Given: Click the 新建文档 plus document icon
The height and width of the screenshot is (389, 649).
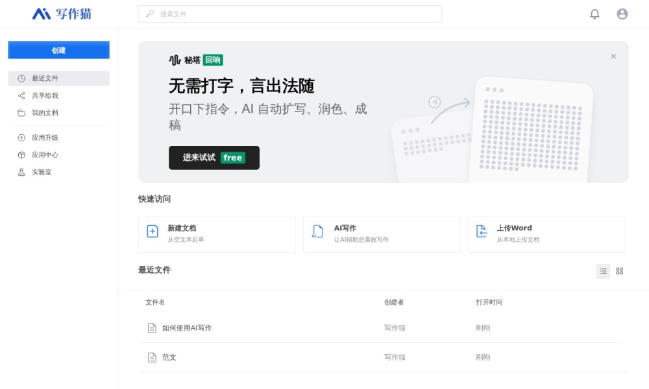Looking at the screenshot, I should click(153, 231).
